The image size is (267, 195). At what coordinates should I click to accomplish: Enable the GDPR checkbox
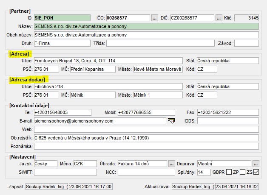pyautogui.click(x=229, y=172)
